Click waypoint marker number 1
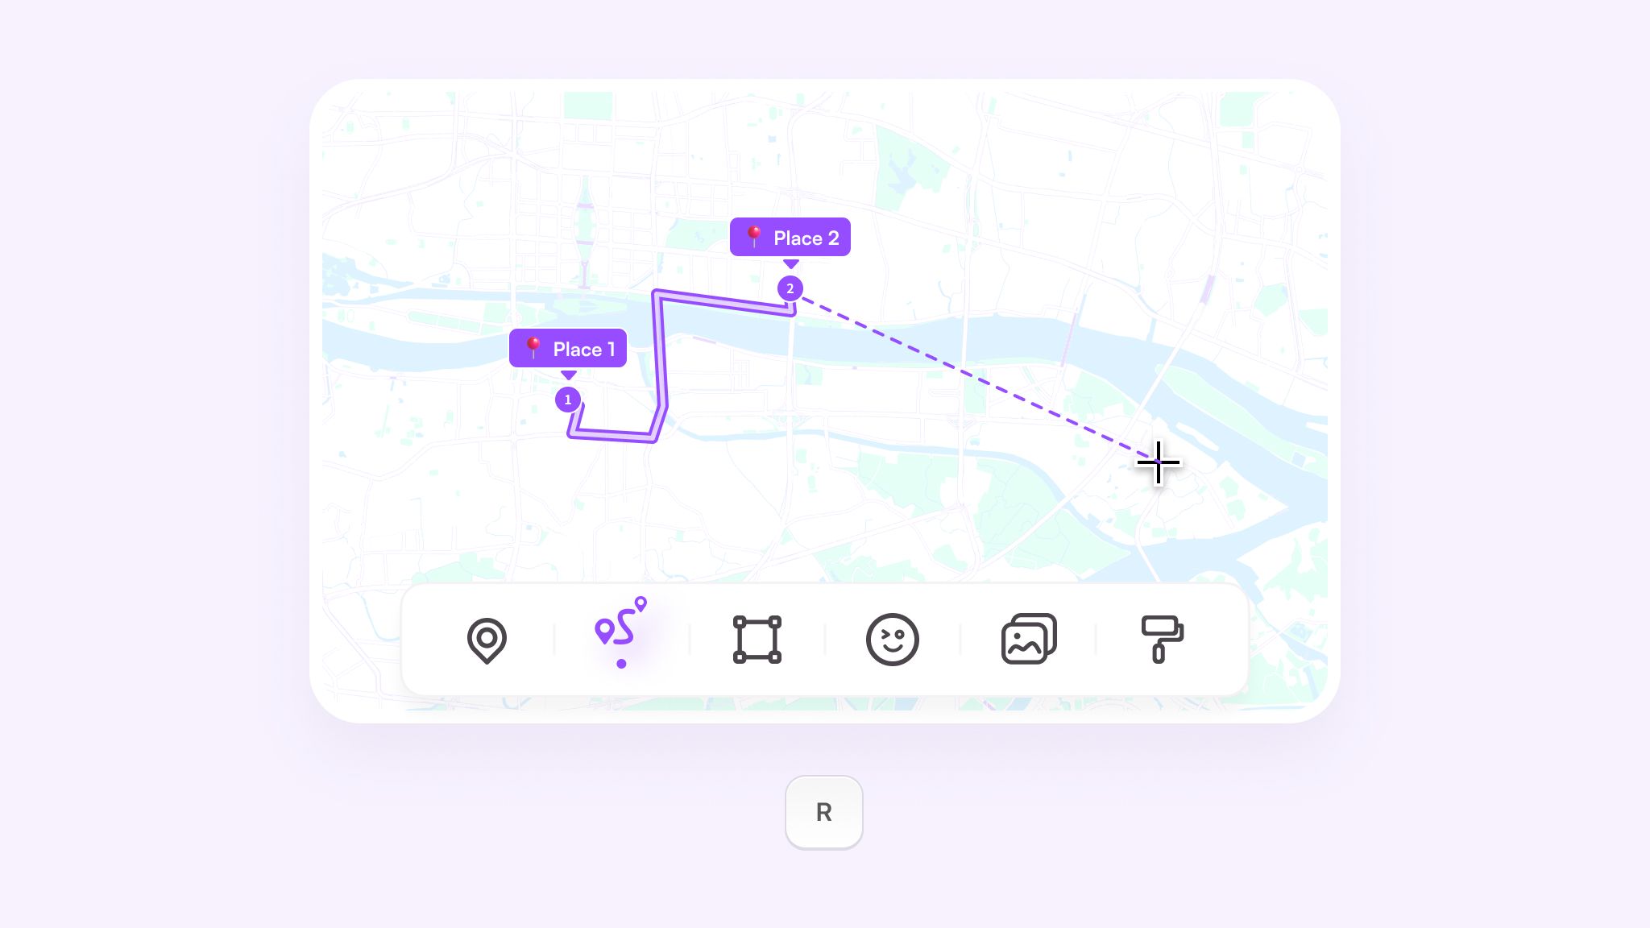Viewport: 1650px width, 928px height. [x=568, y=399]
